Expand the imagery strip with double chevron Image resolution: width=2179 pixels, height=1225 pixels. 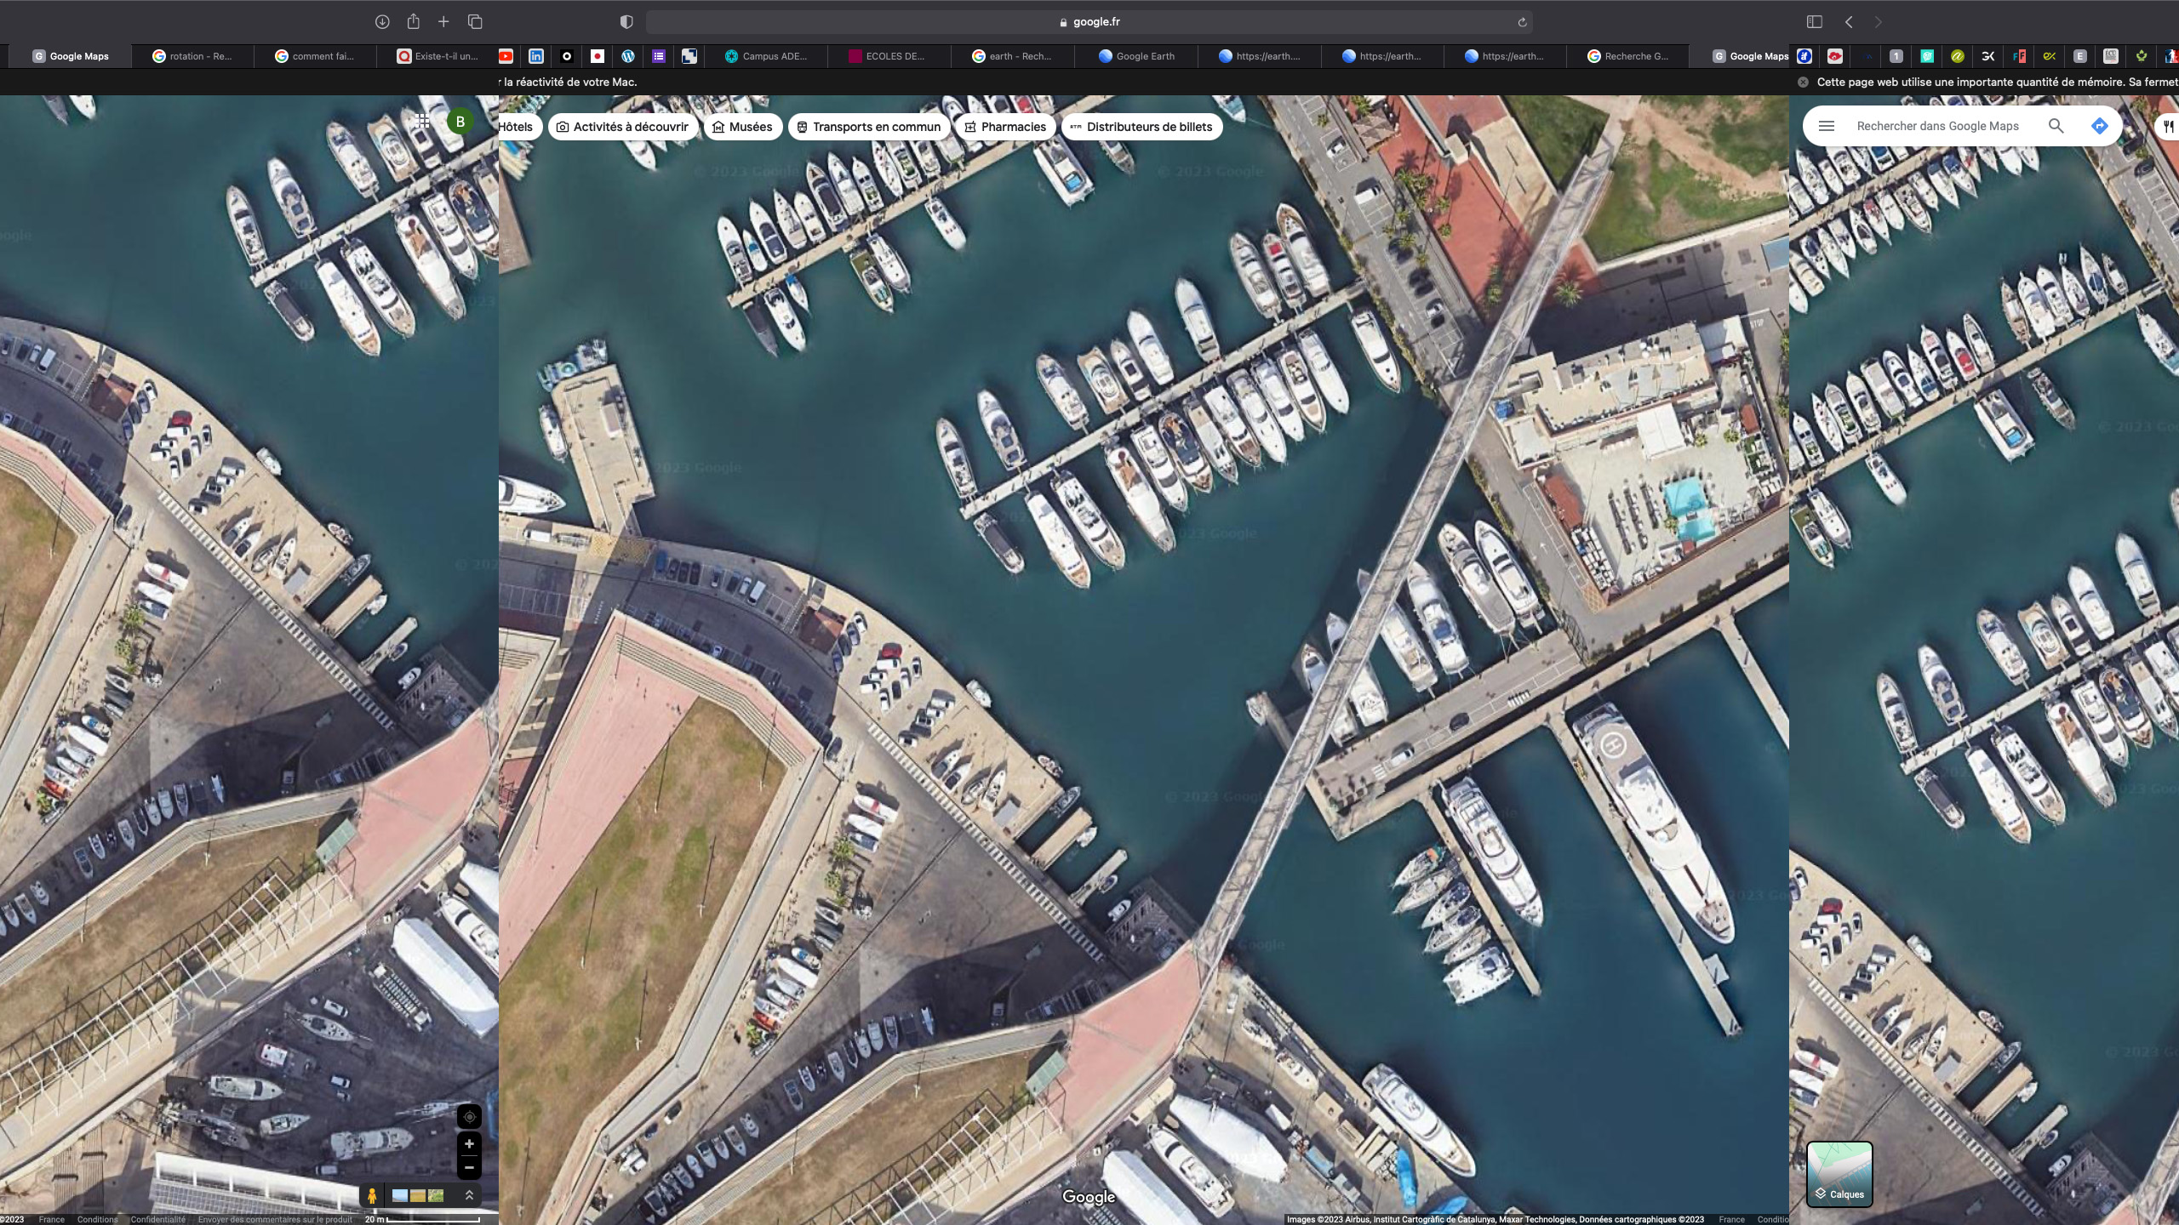[x=469, y=1195]
